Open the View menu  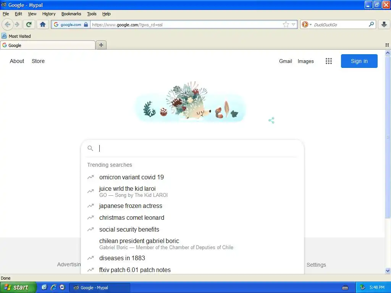click(x=32, y=14)
